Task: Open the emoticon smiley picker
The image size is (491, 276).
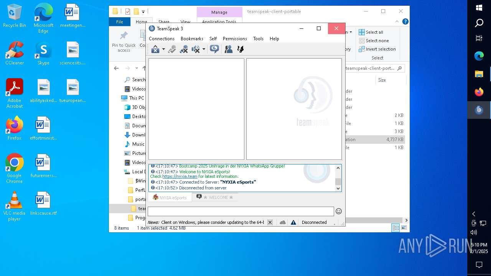Action: point(339,211)
